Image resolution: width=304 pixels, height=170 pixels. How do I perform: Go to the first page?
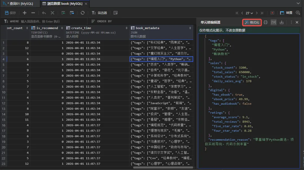(x=237, y=13)
